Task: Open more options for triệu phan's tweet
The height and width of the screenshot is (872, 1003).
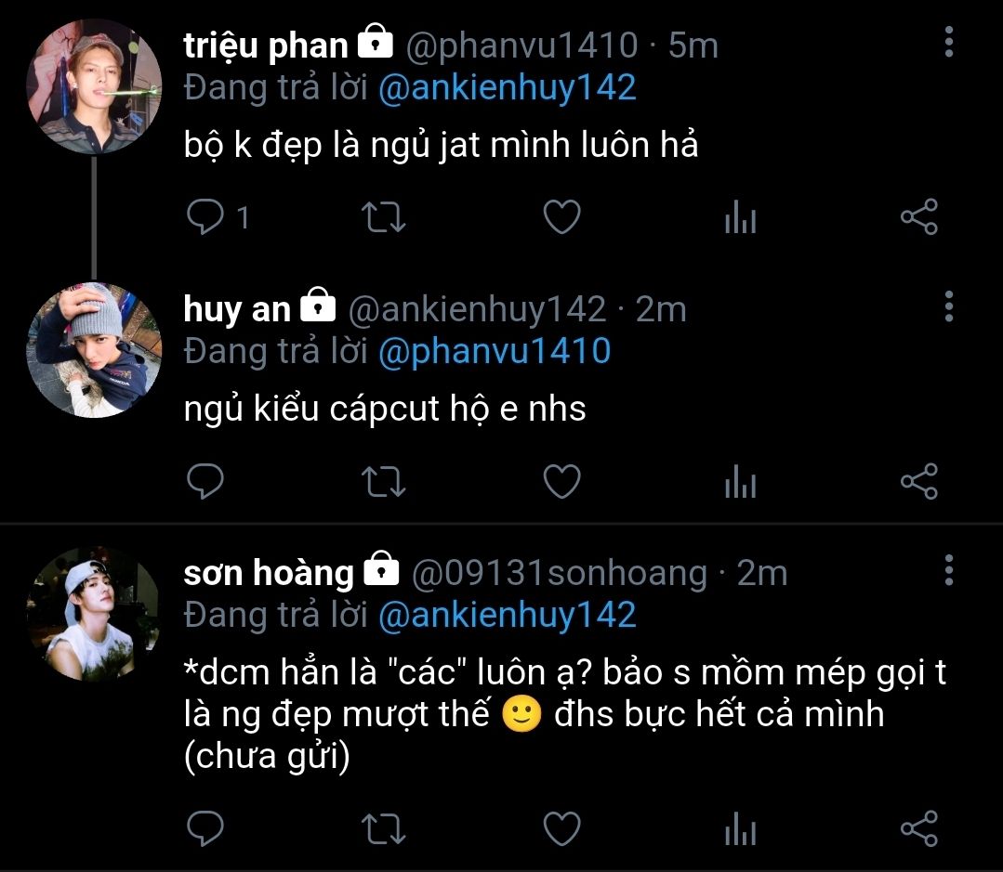Action: (x=948, y=43)
